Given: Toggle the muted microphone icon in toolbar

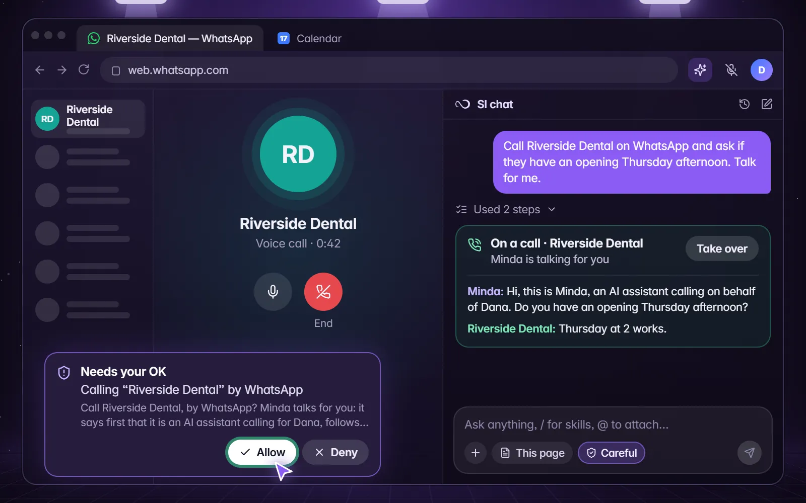Looking at the screenshot, I should coord(731,70).
